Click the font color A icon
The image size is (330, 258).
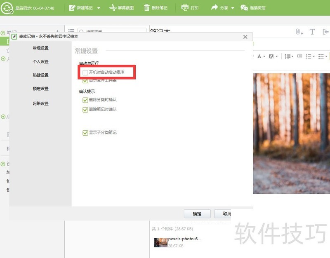(x=259, y=56)
